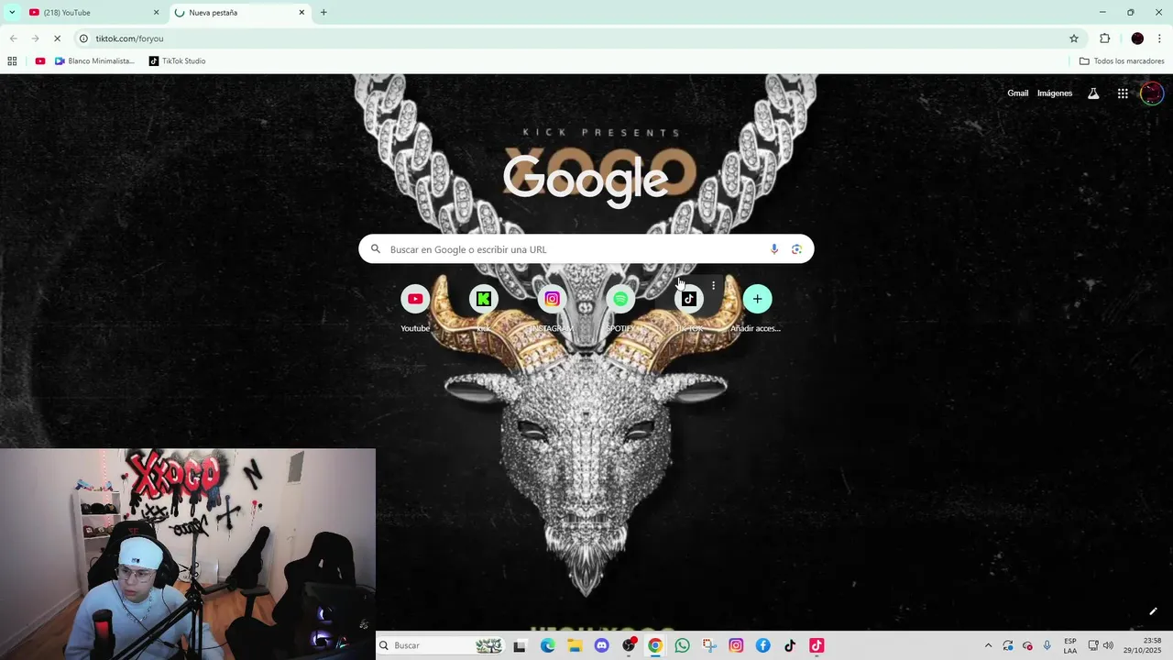Open the Extensions puzzle icon

pos(1104,38)
